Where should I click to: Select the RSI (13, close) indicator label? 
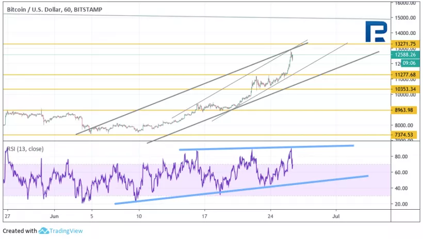click(25, 149)
